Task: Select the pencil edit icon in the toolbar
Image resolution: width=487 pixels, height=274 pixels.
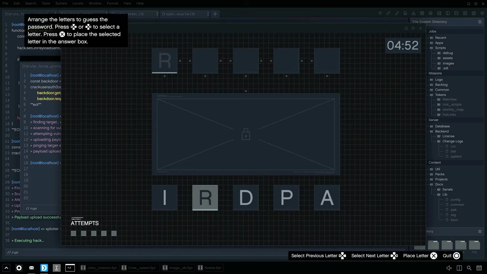Action: pyautogui.click(x=397, y=13)
